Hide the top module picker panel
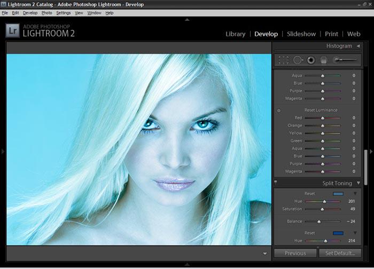 [x=187, y=20]
